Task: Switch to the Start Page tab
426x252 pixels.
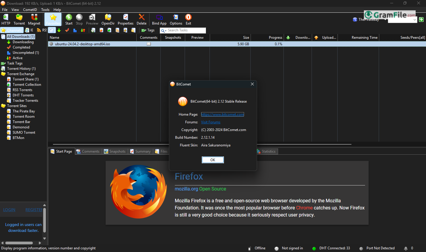Action: 61,151
